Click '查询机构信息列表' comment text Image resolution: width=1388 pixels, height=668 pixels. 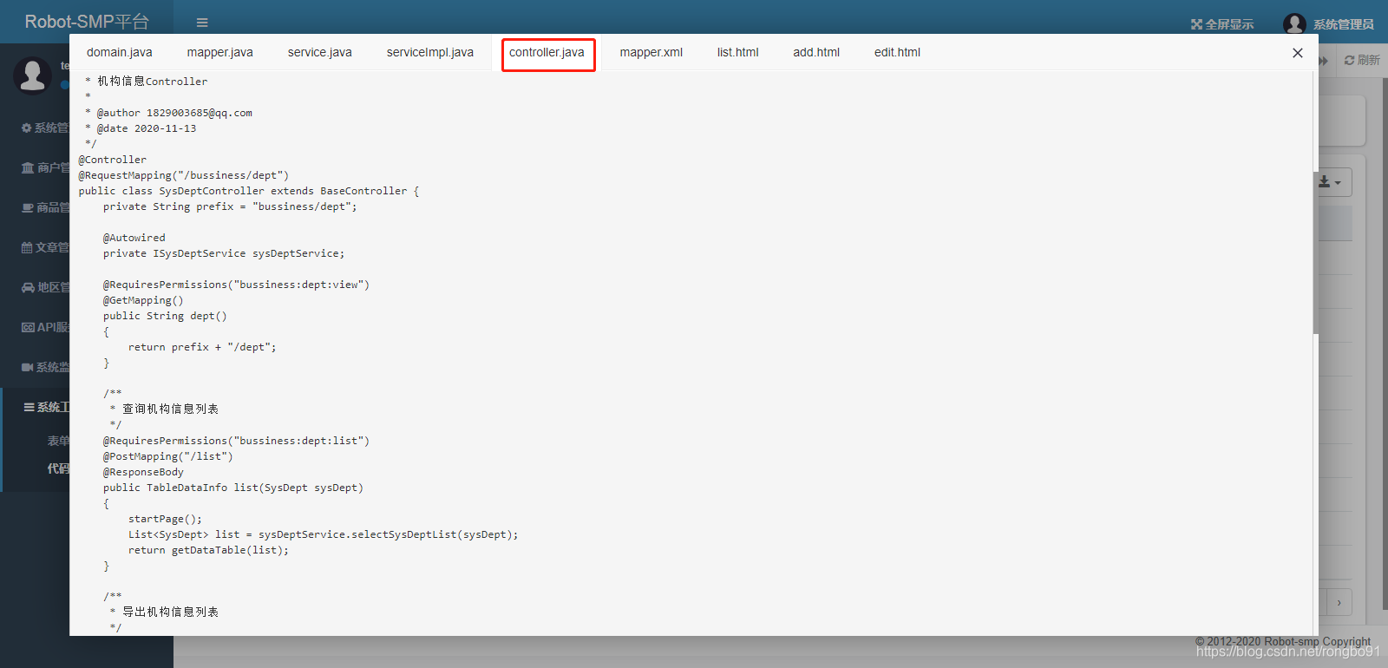(x=170, y=409)
